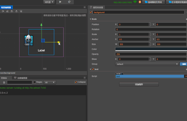Select the console tab
This screenshot has height=121, width=187.
click(x=4, y=78)
